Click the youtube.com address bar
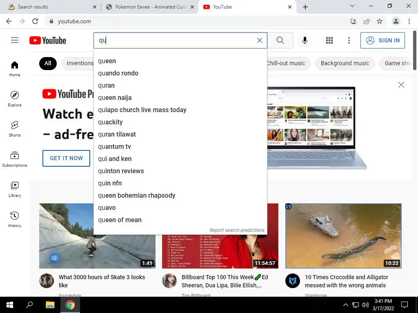 tap(197, 21)
